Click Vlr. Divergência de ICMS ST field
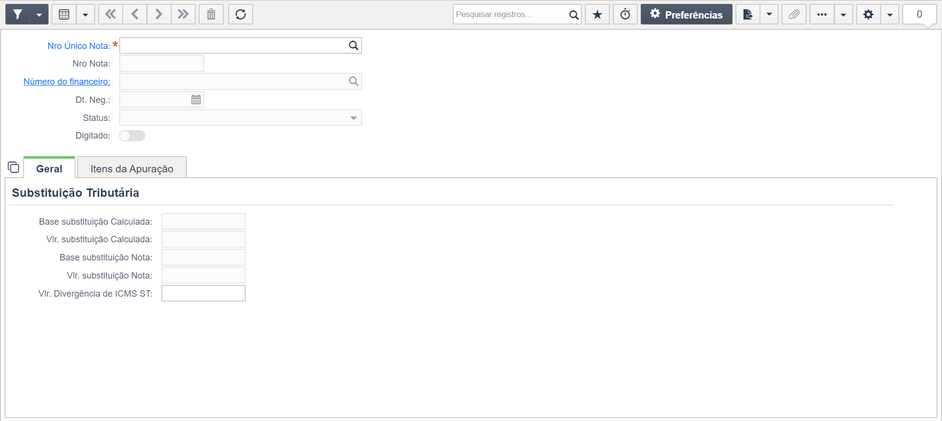Screen dimensions: 942x421 [204, 293]
